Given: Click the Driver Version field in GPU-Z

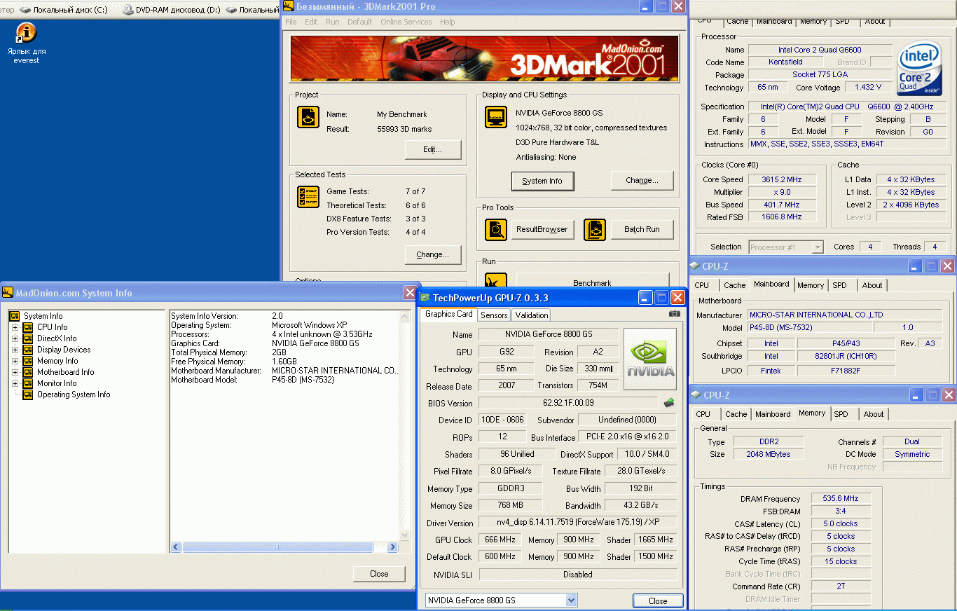Looking at the screenshot, I should pyautogui.click(x=578, y=522).
